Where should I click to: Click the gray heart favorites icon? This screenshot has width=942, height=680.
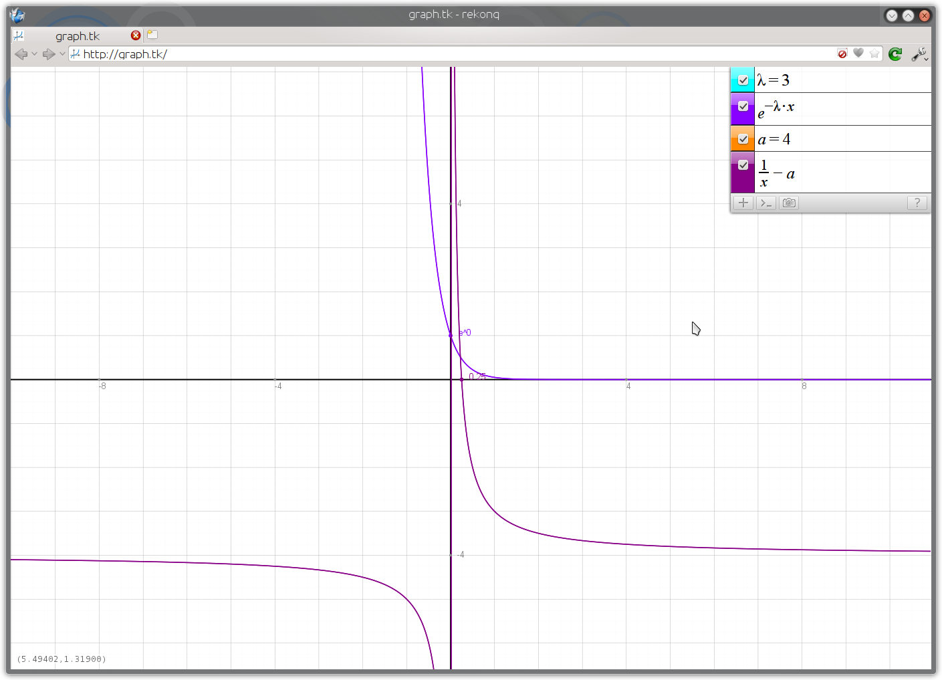coord(858,53)
